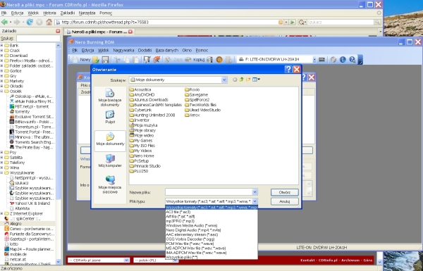This screenshot has width=423, height=271.
Task: Click Firefox back arrow
Action: (4, 22)
